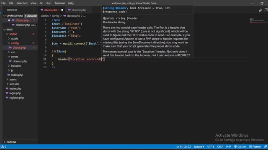Expand the admin assets folder
Image resolution: width=268 pixels, height=150 pixels.
[9, 39]
